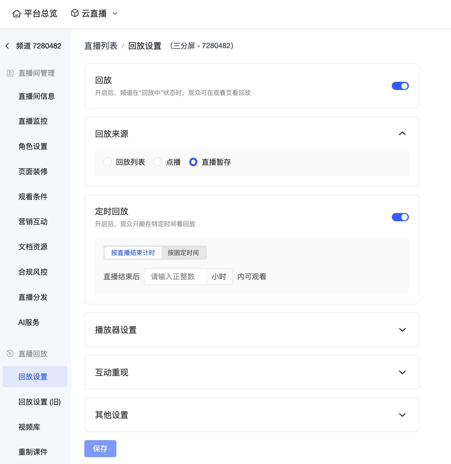This screenshot has height=464, width=451.
Task: Click the cube icon beside 云直播
Action: click(75, 13)
